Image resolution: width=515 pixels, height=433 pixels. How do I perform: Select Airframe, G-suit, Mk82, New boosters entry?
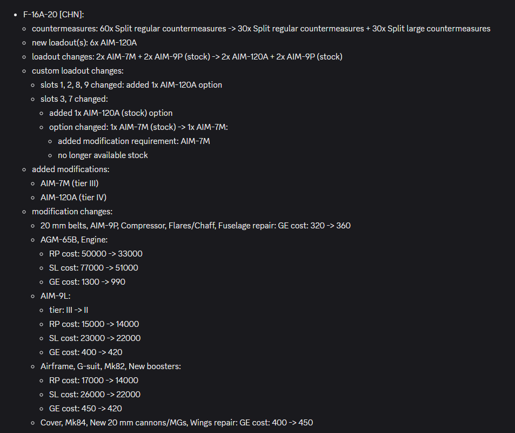coord(111,366)
